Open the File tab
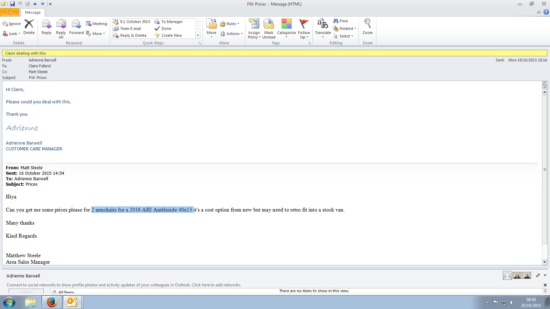The height and width of the screenshot is (309, 550). click(10, 12)
